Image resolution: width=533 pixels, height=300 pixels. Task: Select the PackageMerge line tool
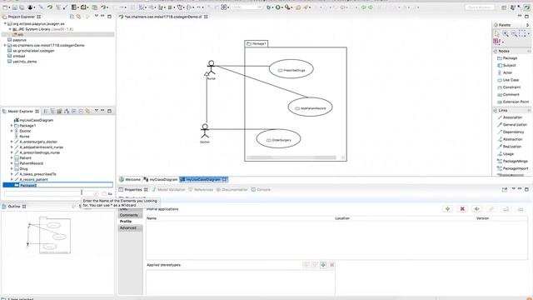[512, 161]
